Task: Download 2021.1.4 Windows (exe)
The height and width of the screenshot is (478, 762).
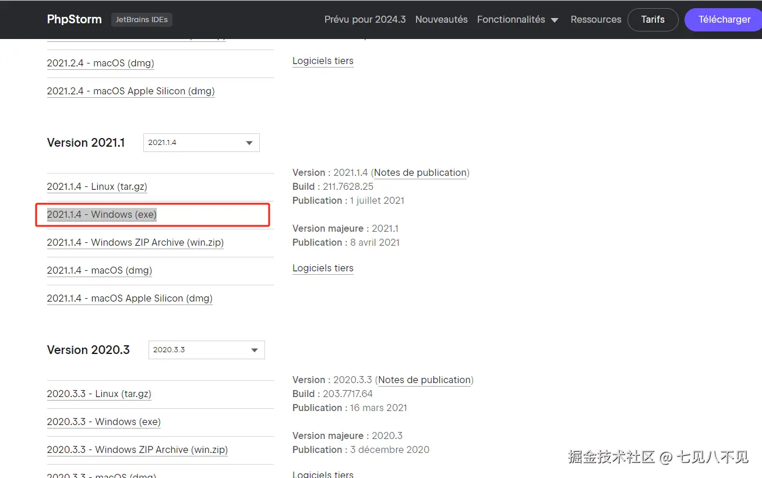Action: tap(102, 214)
